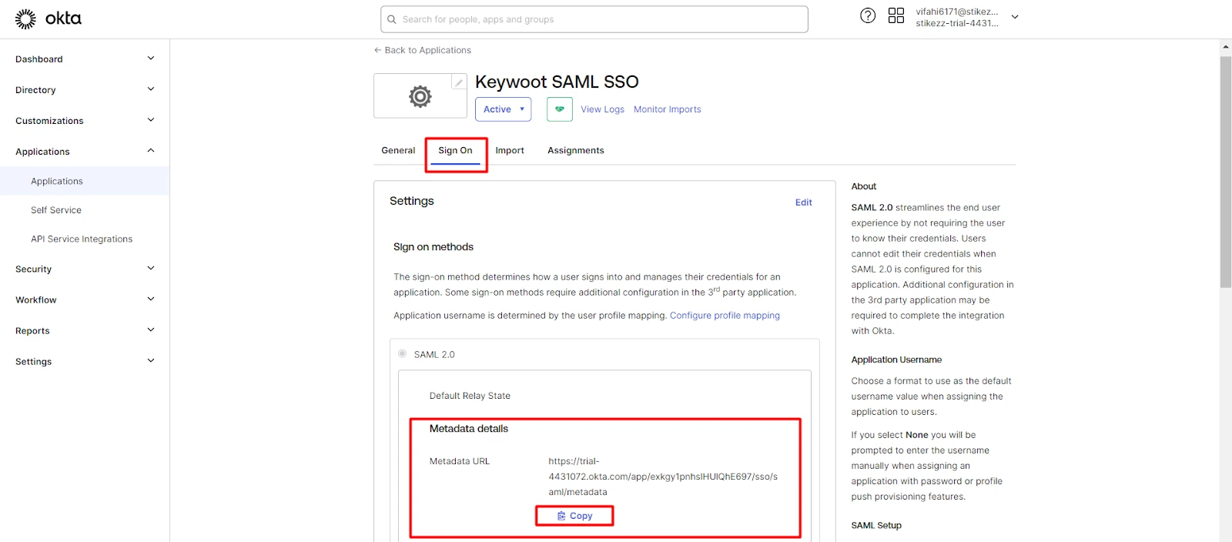Click the Sign on methods heading

(x=433, y=247)
